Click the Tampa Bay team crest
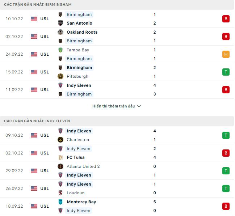This screenshot has height=216, width=235. [60, 50]
